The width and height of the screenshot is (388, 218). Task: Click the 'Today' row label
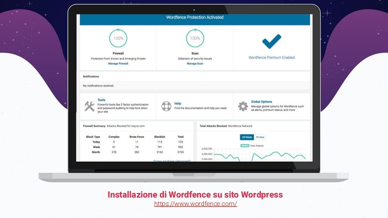point(96,142)
